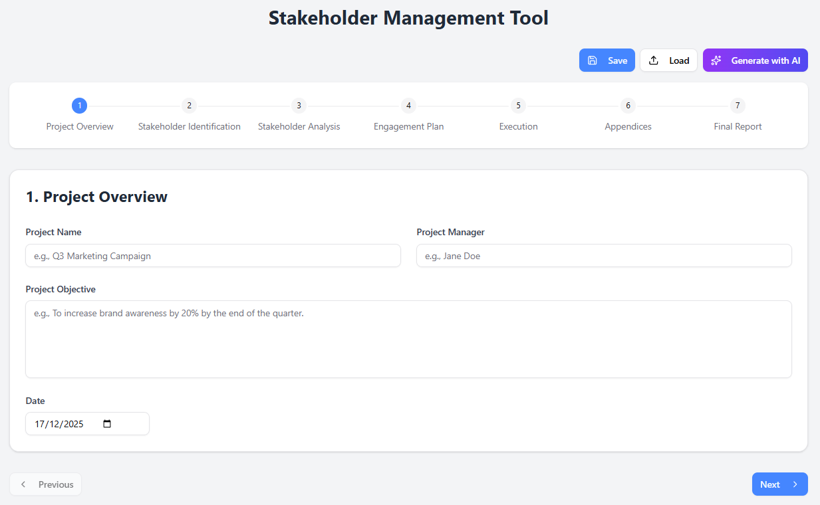Click the upload arrow Load icon
This screenshot has height=505, width=820.
pos(654,60)
